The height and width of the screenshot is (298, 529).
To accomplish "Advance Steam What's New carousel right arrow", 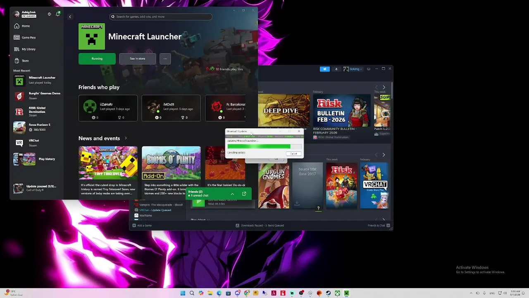I will point(384,87).
